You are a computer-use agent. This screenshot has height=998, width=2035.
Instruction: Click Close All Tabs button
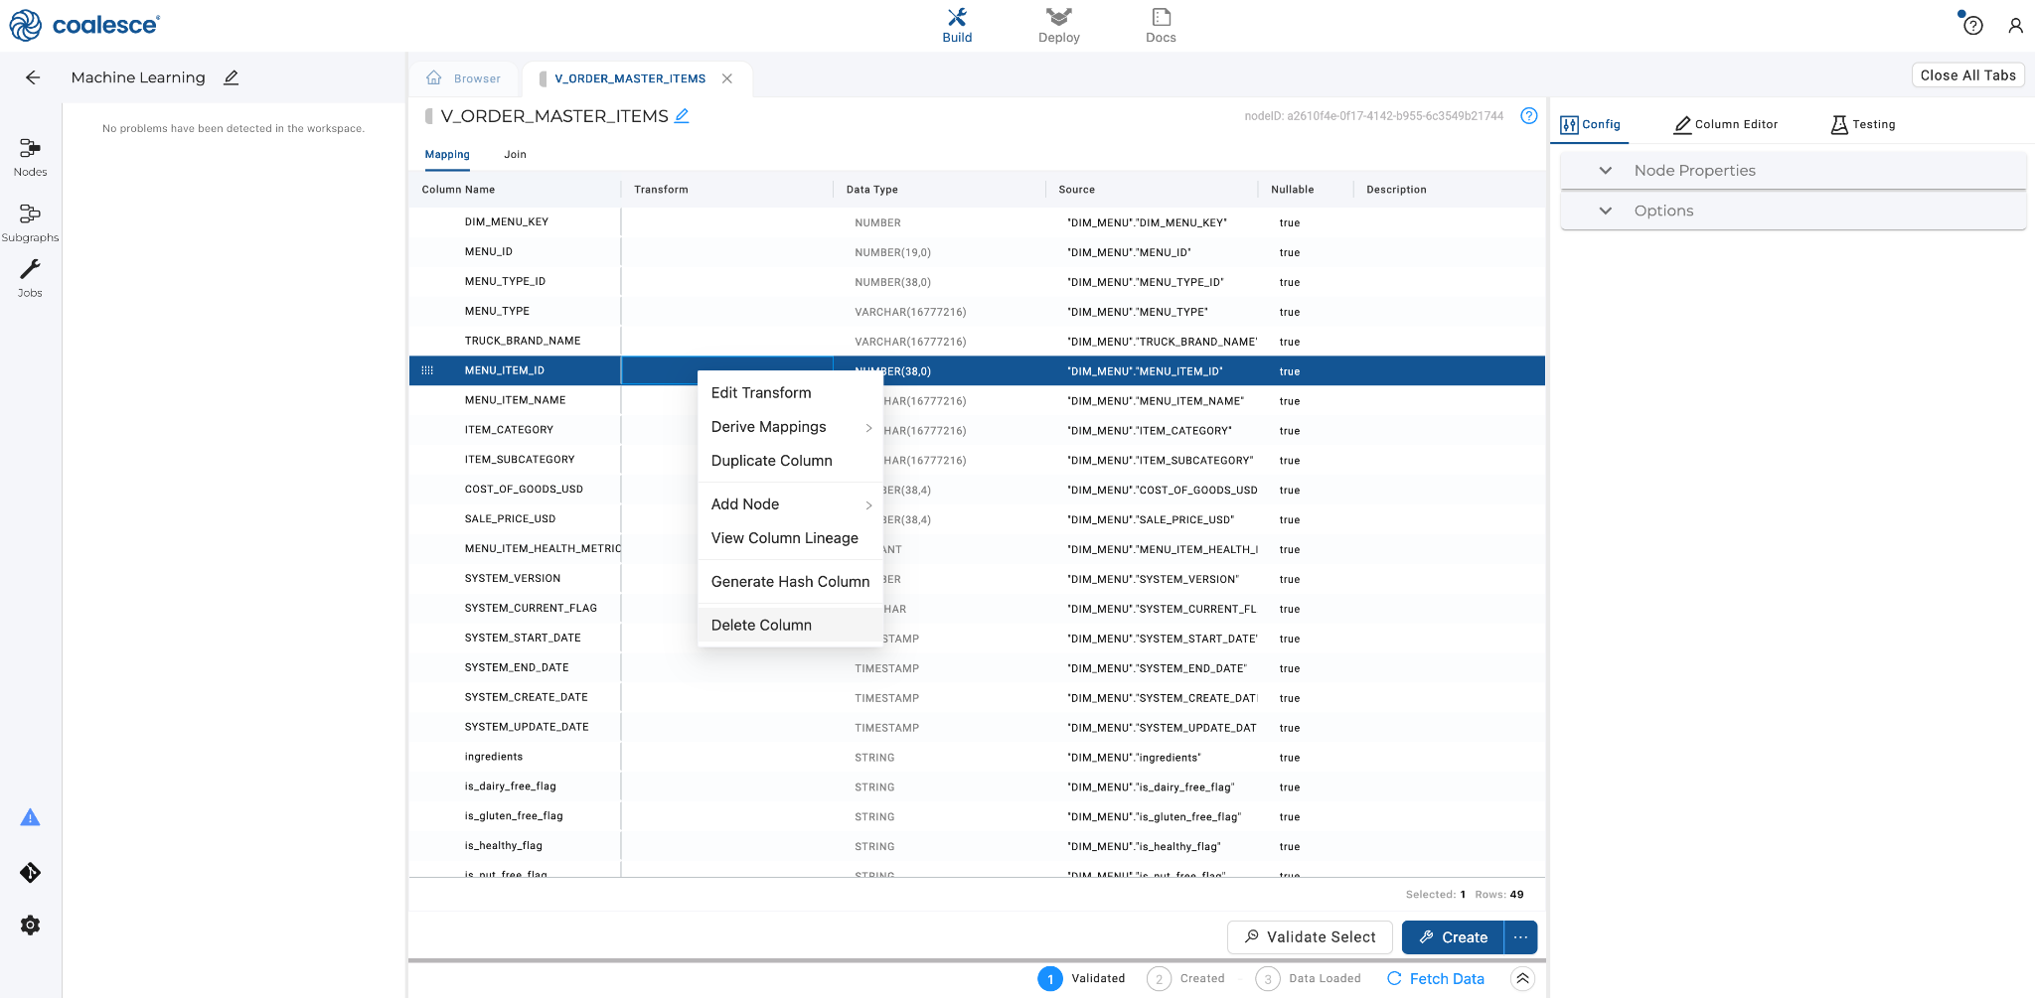(x=1967, y=75)
